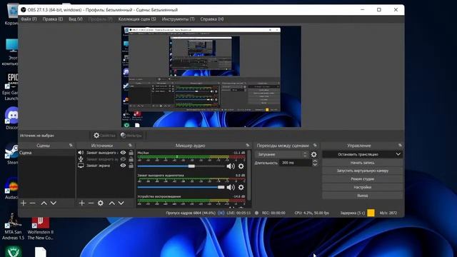Viewport: 457px width, 257px height.
Task: Click yellow stream delay status indicator
Action: (371, 213)
